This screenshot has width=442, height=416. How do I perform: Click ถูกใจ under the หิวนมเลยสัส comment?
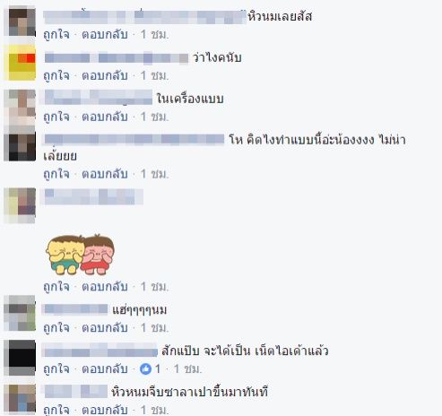(56, 34)
